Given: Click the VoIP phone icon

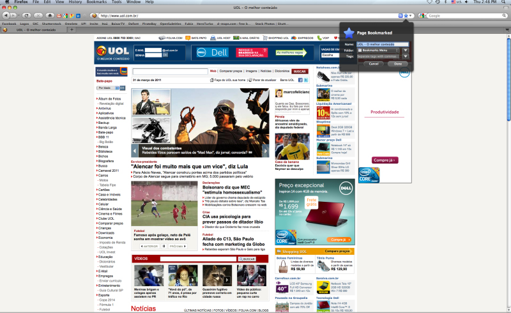Looking at the screenshot, I should [x=319, y=38].
